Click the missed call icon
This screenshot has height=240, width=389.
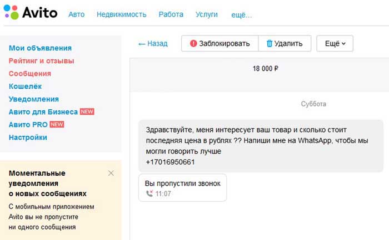(x=149, y=193)
